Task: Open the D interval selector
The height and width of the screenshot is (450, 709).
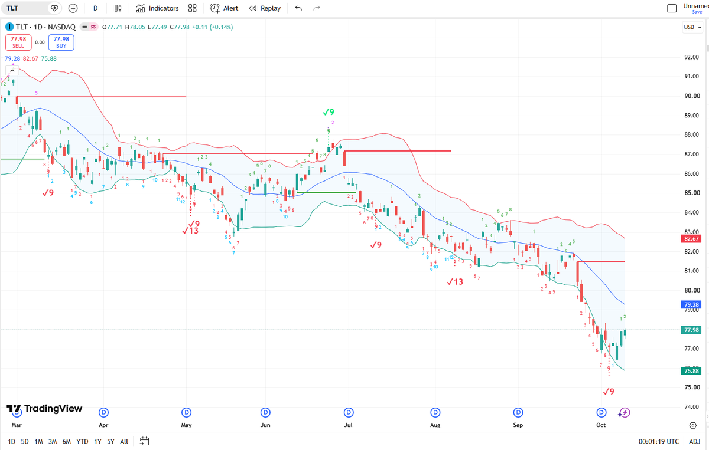Action: [95, 8]
